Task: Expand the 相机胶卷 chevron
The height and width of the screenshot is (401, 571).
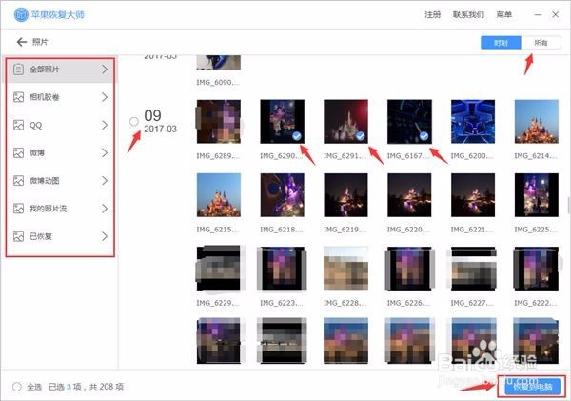Action: pos(105,97)
